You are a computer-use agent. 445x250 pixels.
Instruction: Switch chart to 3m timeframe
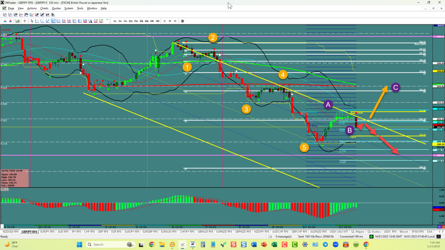tap(120, 21)
